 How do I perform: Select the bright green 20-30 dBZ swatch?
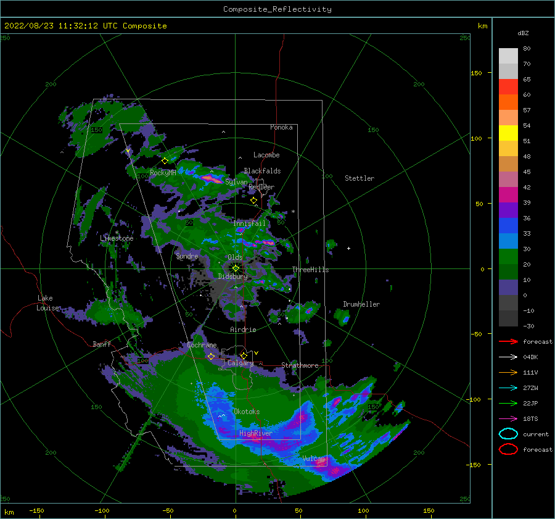508,257
